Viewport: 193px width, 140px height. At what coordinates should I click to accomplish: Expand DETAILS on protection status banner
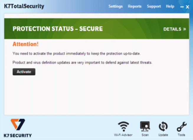(174, 29)
